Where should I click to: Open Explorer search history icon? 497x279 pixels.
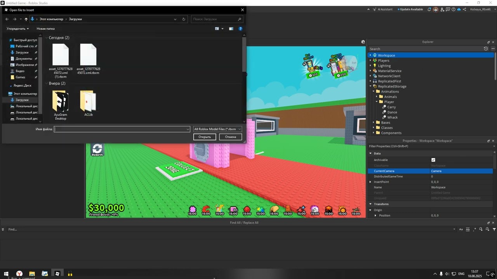pos(486,49)
